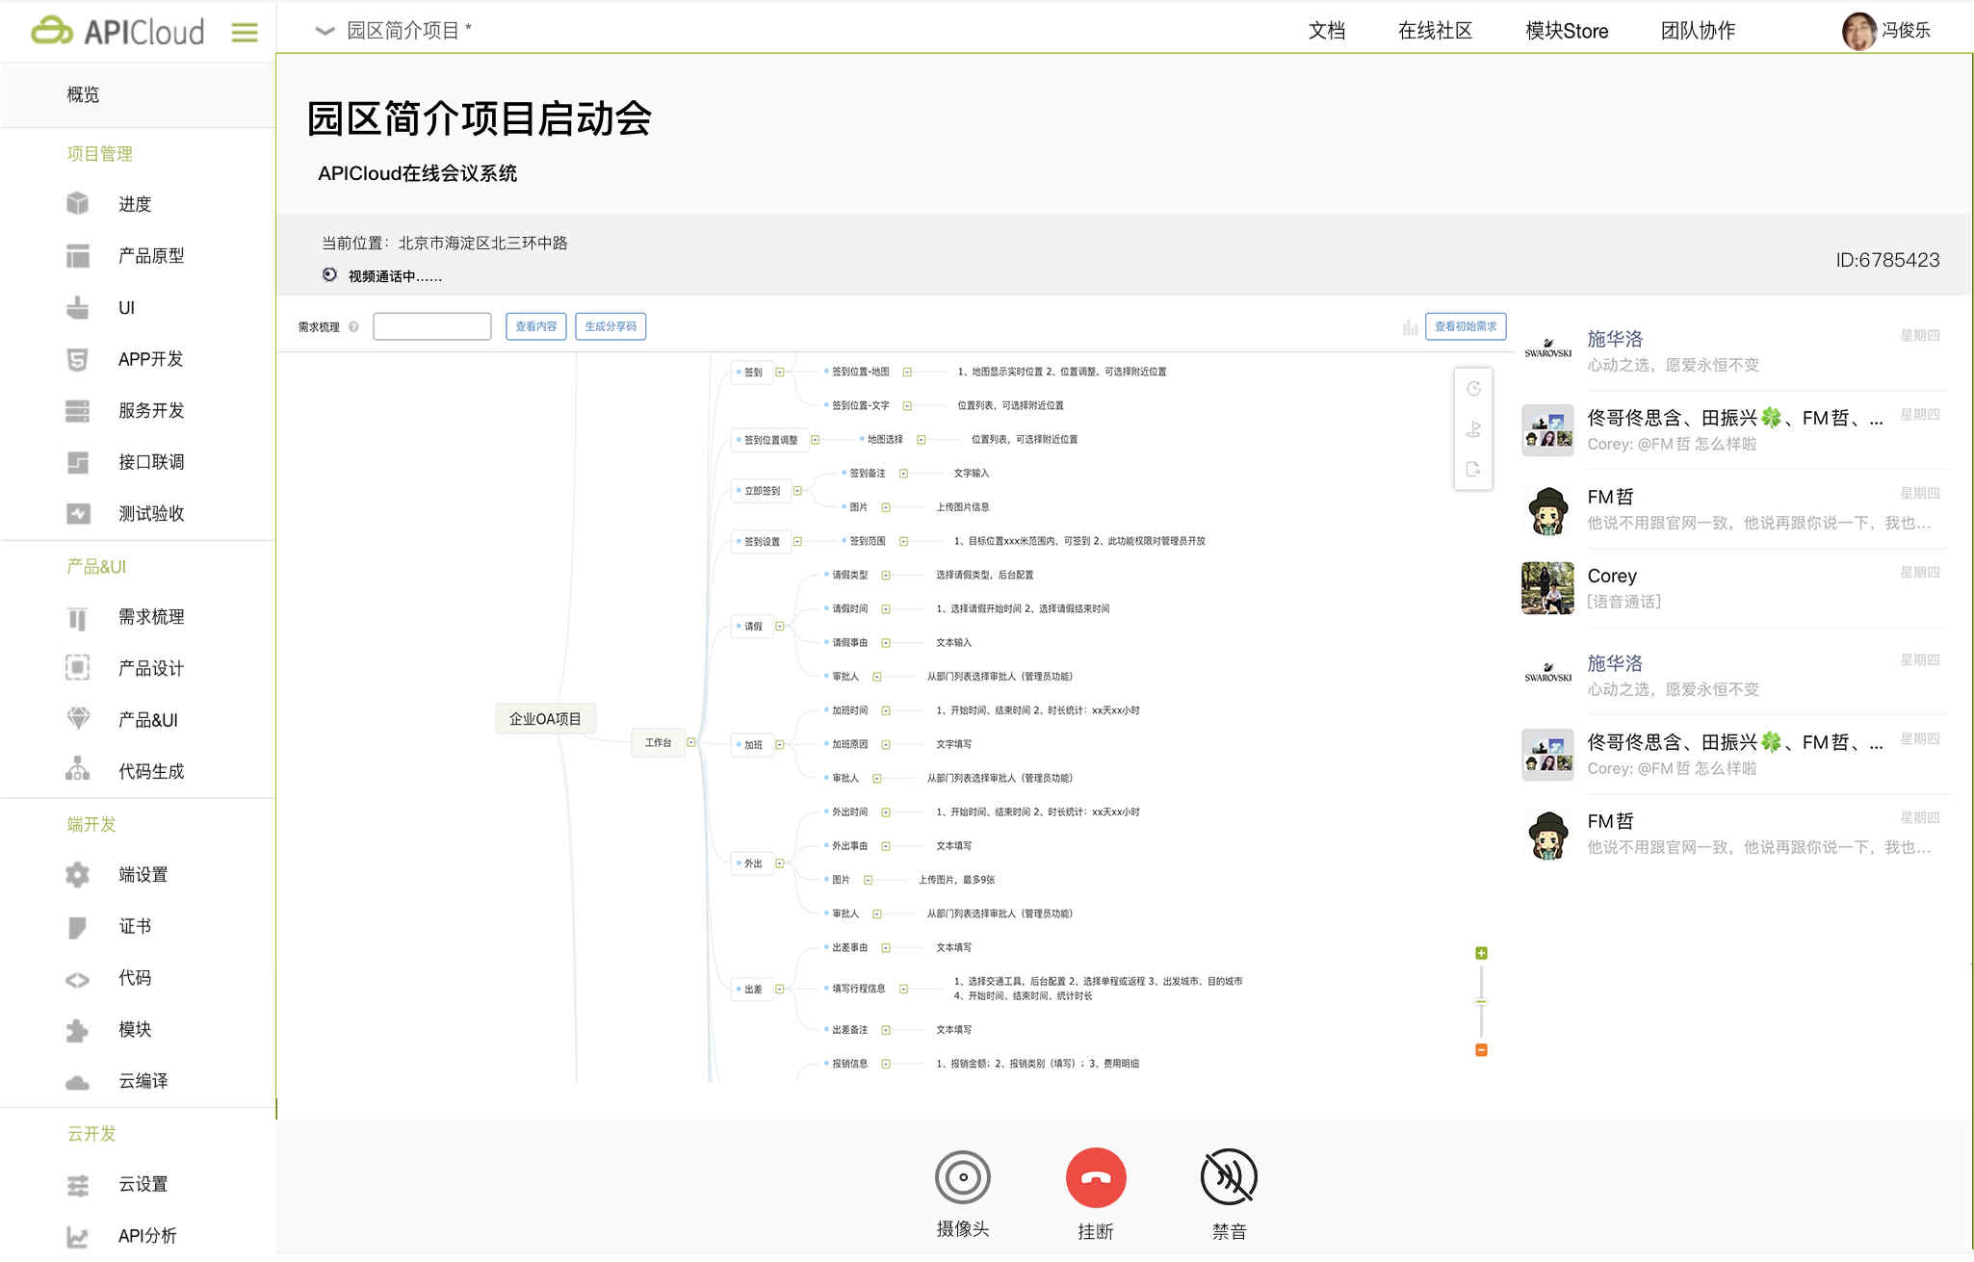
Task: Click the 生成分享码 button
Action: coord(610,326)
